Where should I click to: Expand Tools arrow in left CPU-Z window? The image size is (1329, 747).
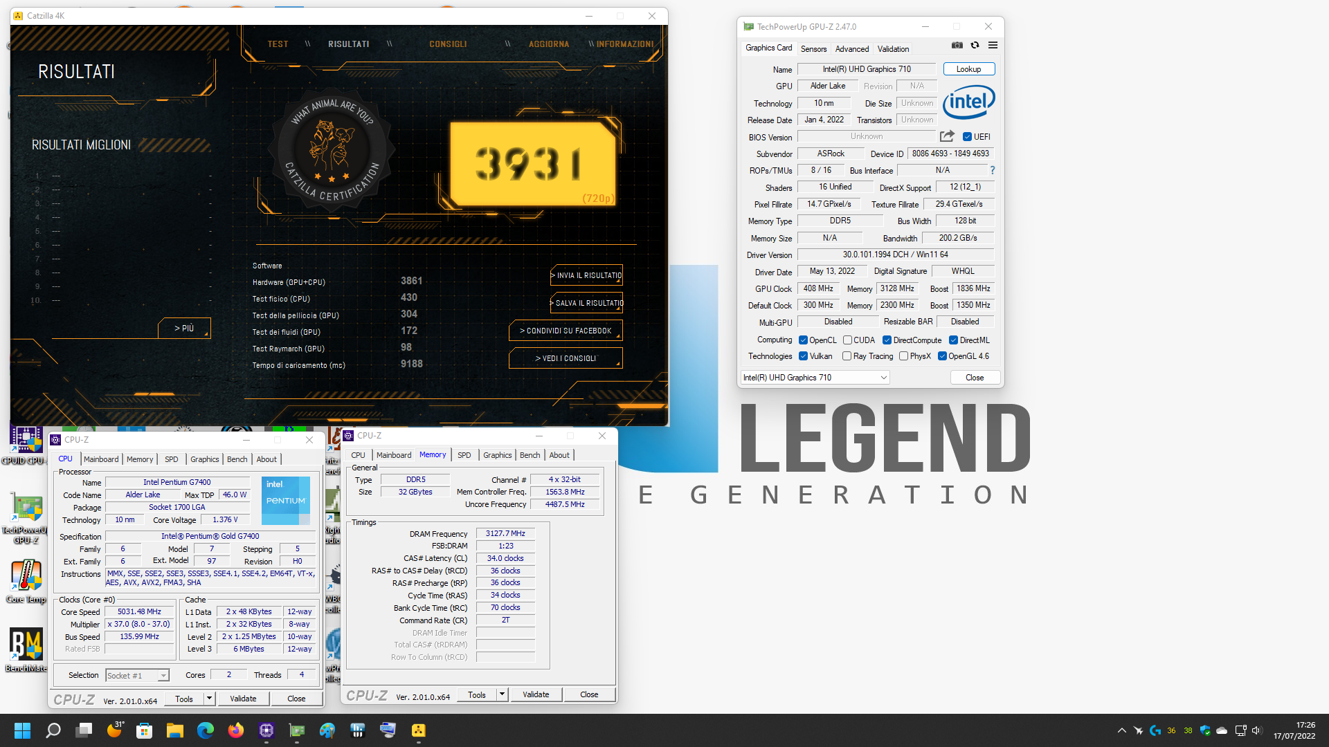coord(209,699)
